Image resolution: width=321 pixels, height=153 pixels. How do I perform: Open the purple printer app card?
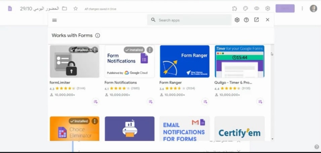coord(130,129)
